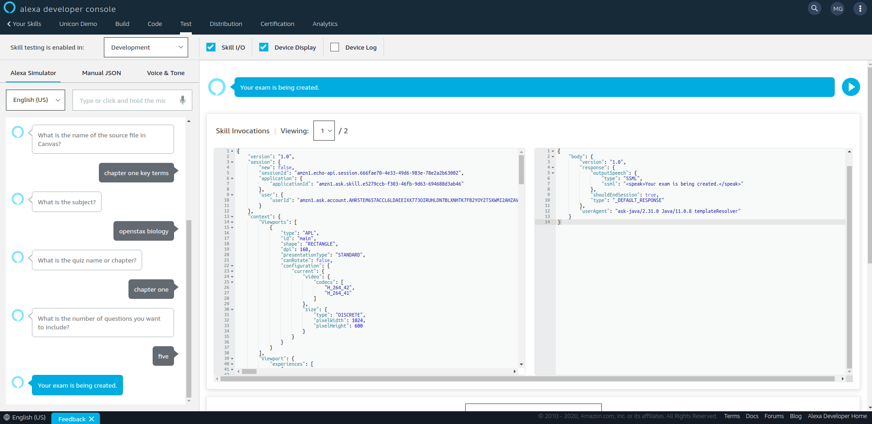Click Alexa ring next to subject question
Image resolution: width=872 pixels, height=424 pixels.
(18, 199)
